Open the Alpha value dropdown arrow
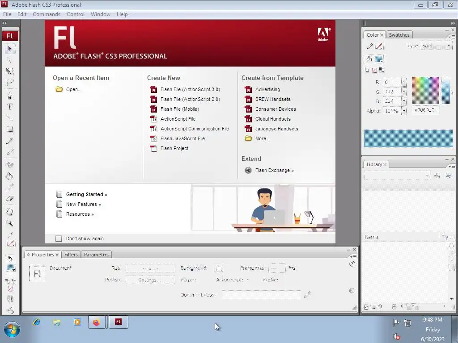458x343 pixels. (x=404, y=111)
